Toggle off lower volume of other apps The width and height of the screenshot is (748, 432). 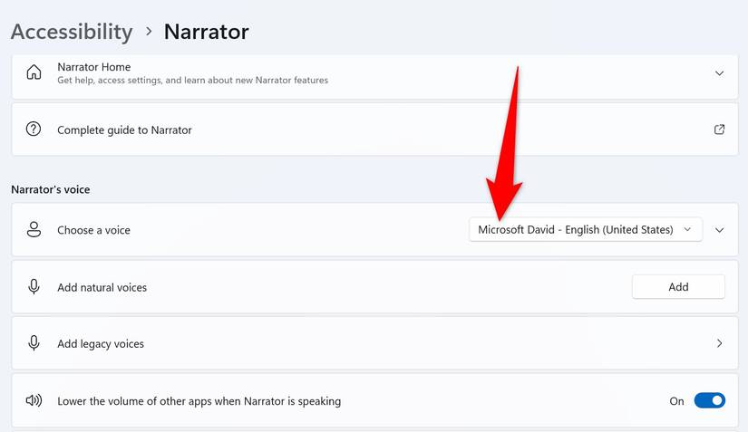pyautogui.click(x=709, y=400)
